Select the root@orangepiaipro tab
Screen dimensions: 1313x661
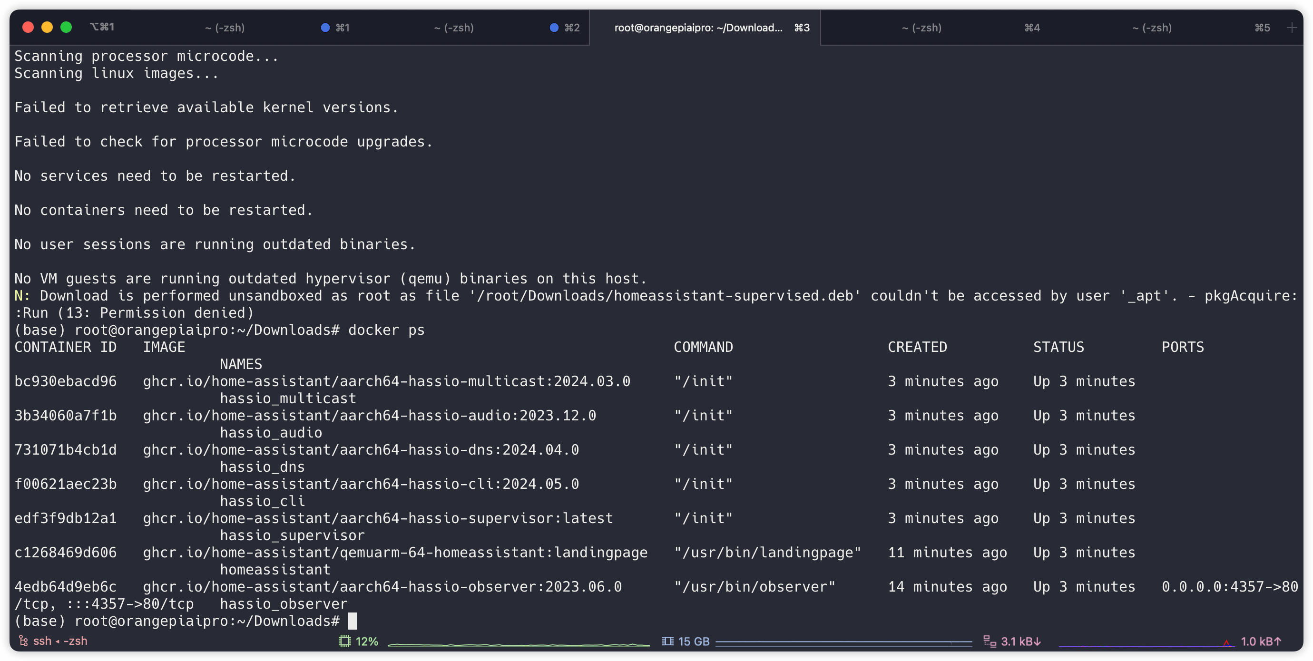698,28
